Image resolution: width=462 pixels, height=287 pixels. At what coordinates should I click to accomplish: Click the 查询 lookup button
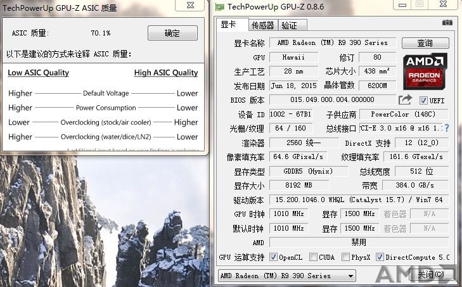click(425, 43)
